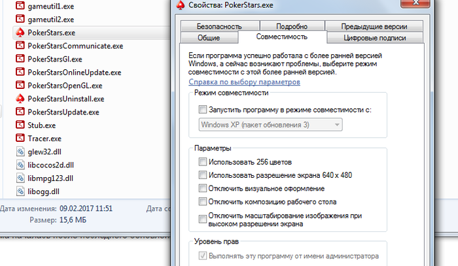Select the libcocos2d.dll file name

50,165
